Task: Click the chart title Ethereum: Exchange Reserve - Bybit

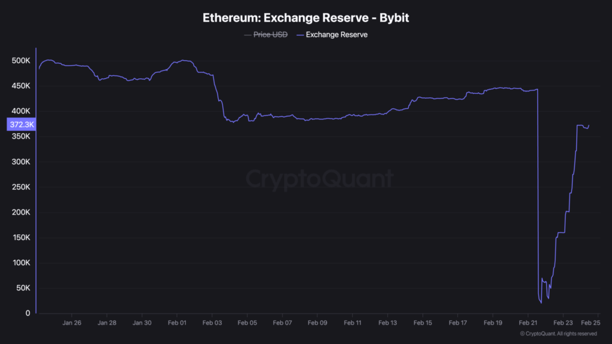Action: click(x=306, y=17)
